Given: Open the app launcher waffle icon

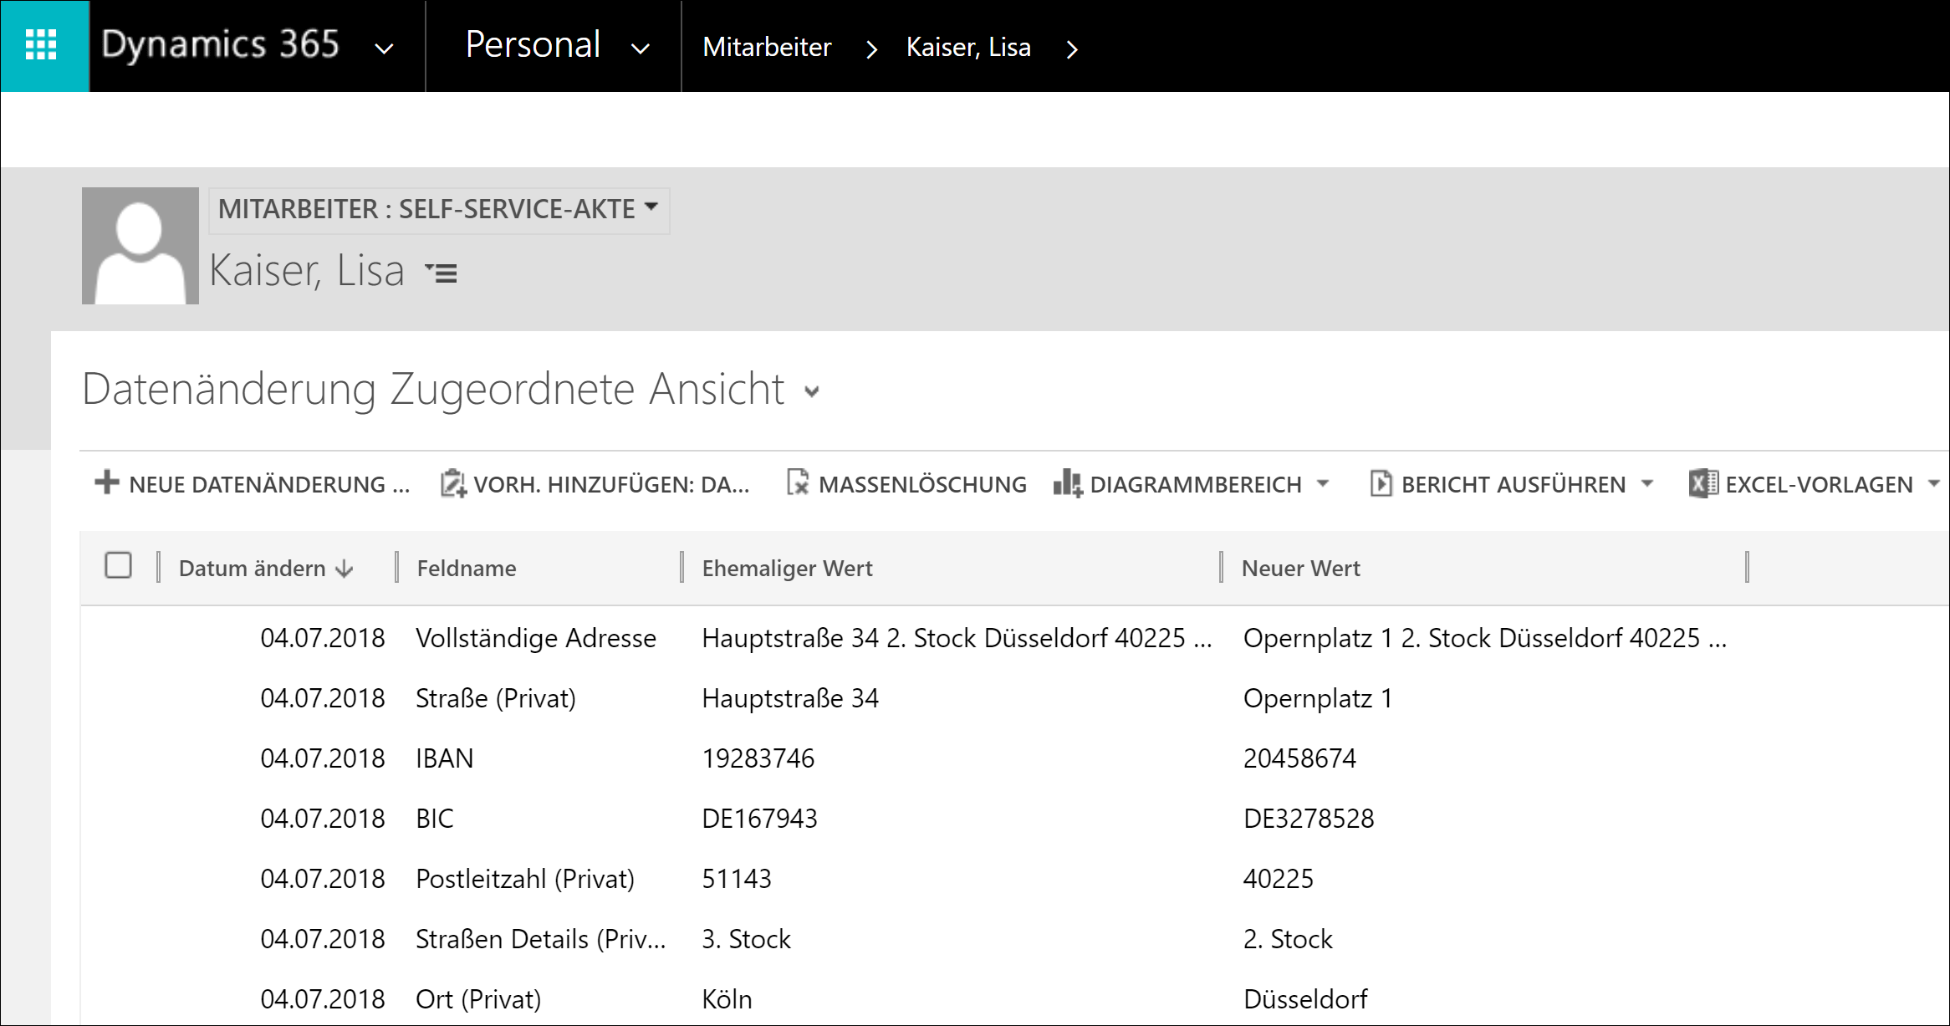Looking at the screenshot, I should point(42,45).
